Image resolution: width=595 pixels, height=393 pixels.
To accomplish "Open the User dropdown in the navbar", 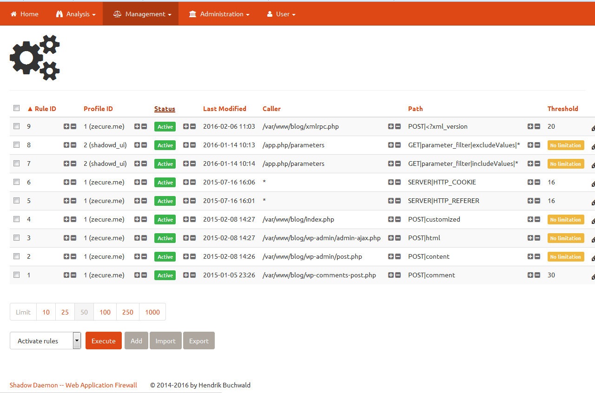I will (281, 14).
